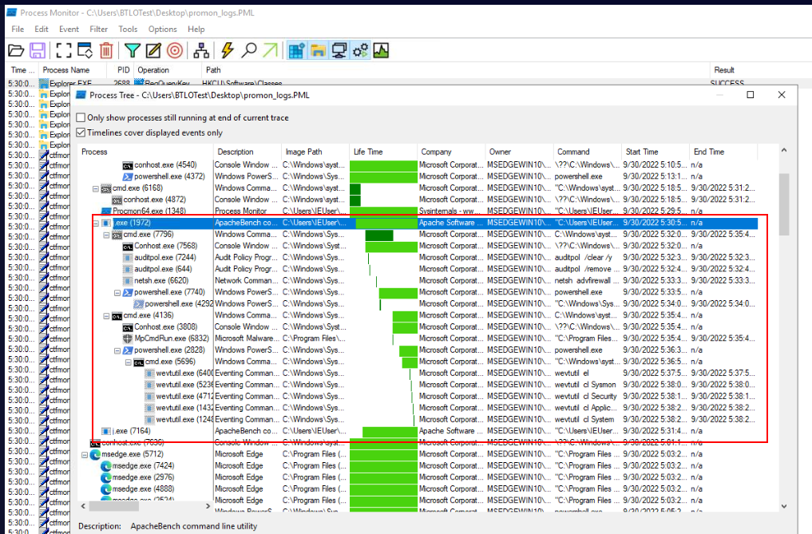Click the horizontal scrollbar left arrow
The height and width of the screenshot is (534, 812).
click(83, 506)
